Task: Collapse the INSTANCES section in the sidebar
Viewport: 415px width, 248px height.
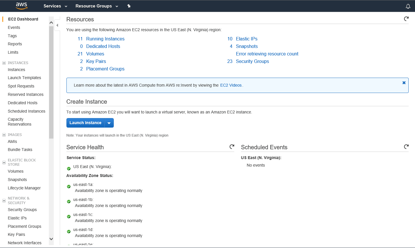Action: pyautogui.click(x=4, y=63)
